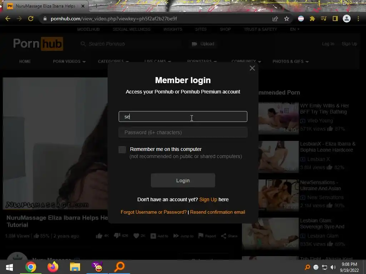Click the volume speaker tray icon

coord(333,267)
